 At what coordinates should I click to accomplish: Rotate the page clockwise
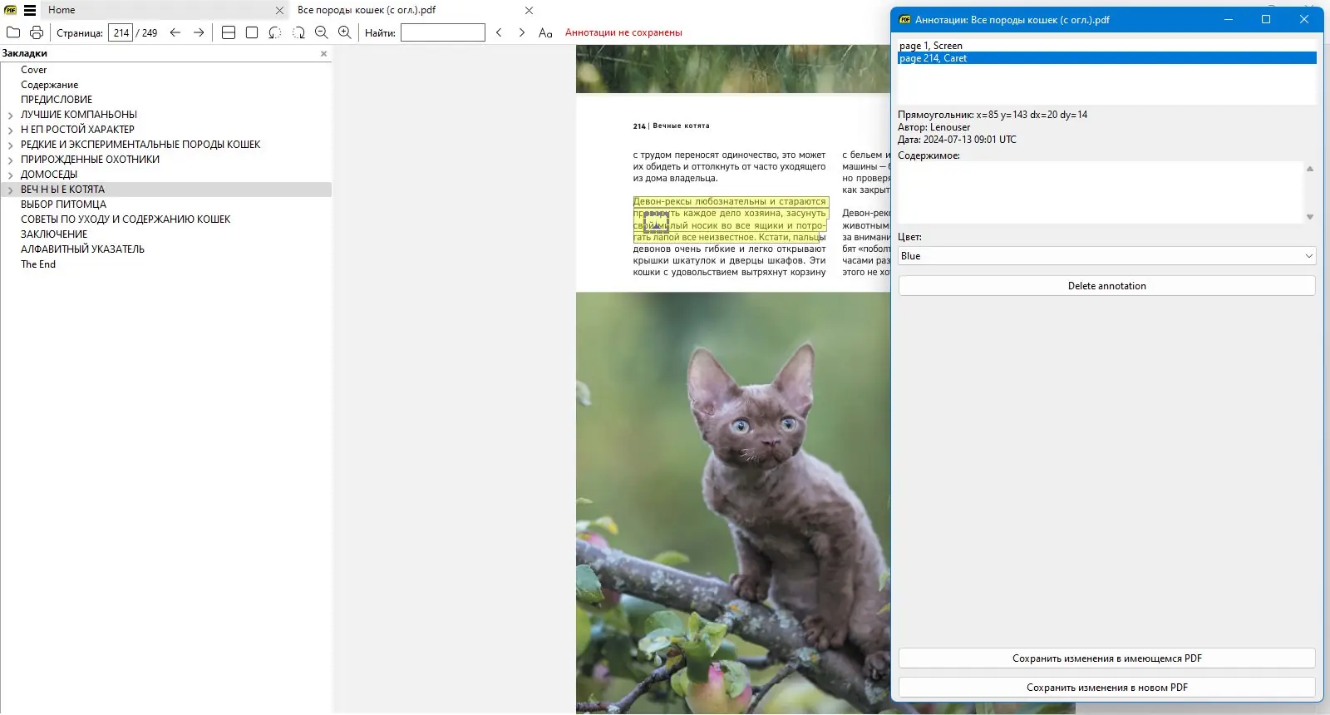[x=298, y=32]
